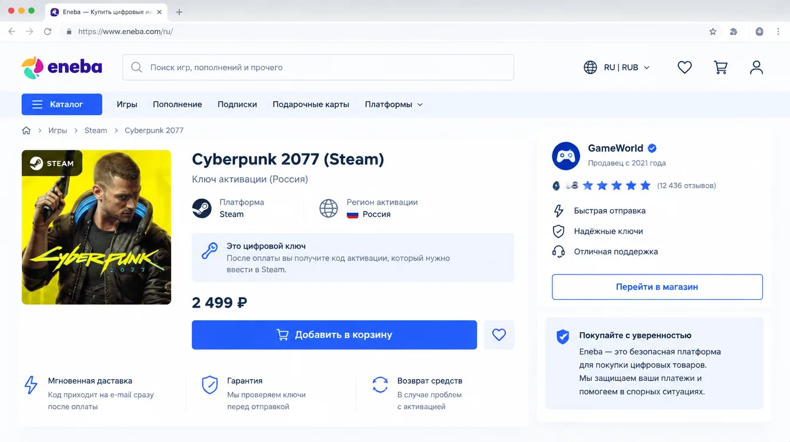The image size is (790, 442).
Task: Click the globe language icon in header
Action: coord(590,68)
